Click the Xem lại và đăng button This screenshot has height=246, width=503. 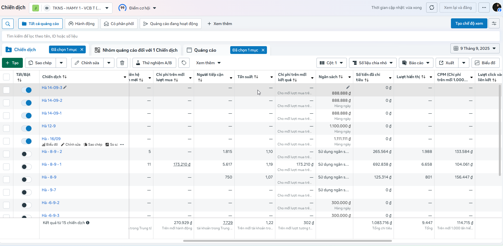[458, 8]
